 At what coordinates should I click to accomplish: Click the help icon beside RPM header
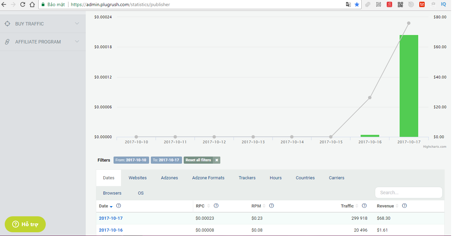coord(271,206)
